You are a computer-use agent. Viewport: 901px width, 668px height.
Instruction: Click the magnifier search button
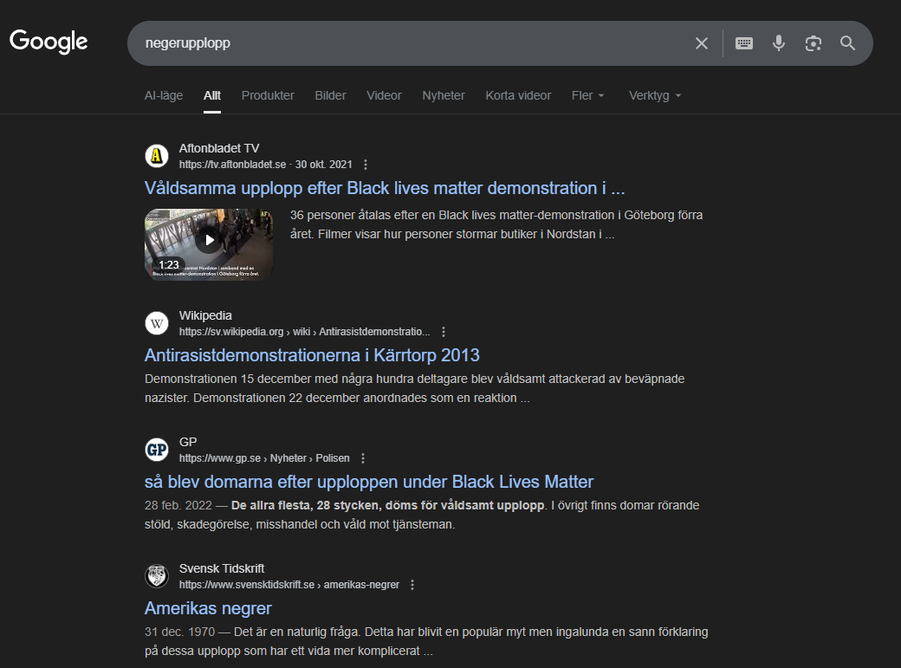point(847,43)
